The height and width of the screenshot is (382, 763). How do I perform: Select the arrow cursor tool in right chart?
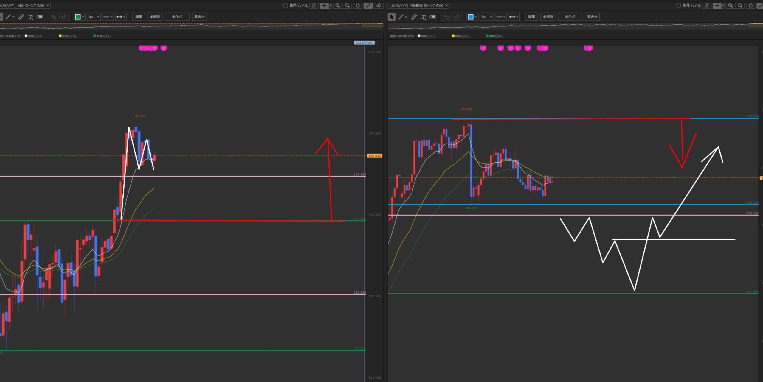(x=392, y=17)
